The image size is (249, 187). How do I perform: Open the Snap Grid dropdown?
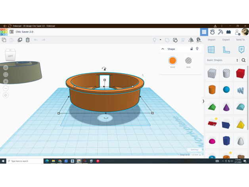pos(196,155)
